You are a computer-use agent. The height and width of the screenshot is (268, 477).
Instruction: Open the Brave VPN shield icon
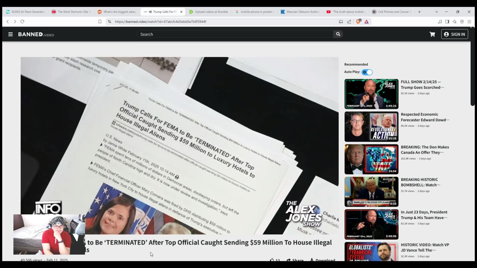tap(462, 22)
